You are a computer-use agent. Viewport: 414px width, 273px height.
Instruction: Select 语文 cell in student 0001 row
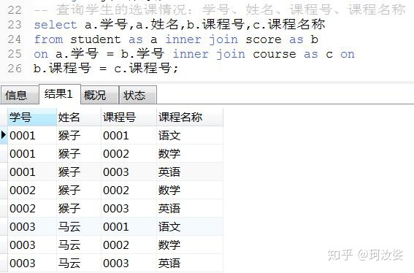pos(190,136)
